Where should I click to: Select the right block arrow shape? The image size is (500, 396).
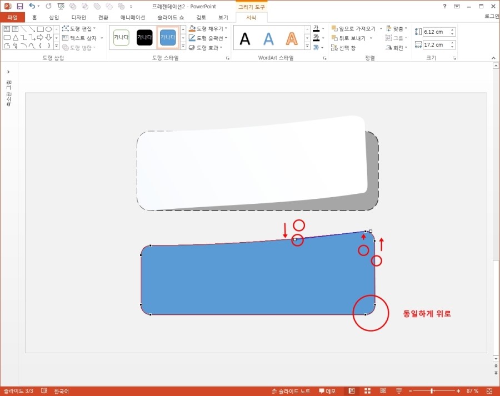pyautogui.click(x=40, y=38)
